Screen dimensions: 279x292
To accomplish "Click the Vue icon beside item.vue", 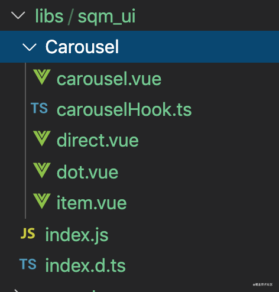I will 42,201.
